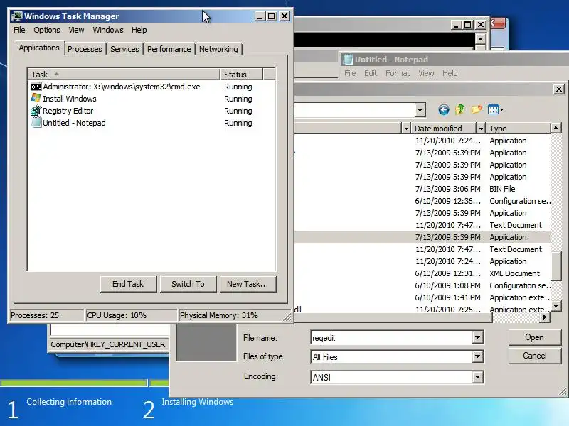Screen dimensions: 569x426
Task: Open the Help menu in Notepad
Action: (450, 73)
